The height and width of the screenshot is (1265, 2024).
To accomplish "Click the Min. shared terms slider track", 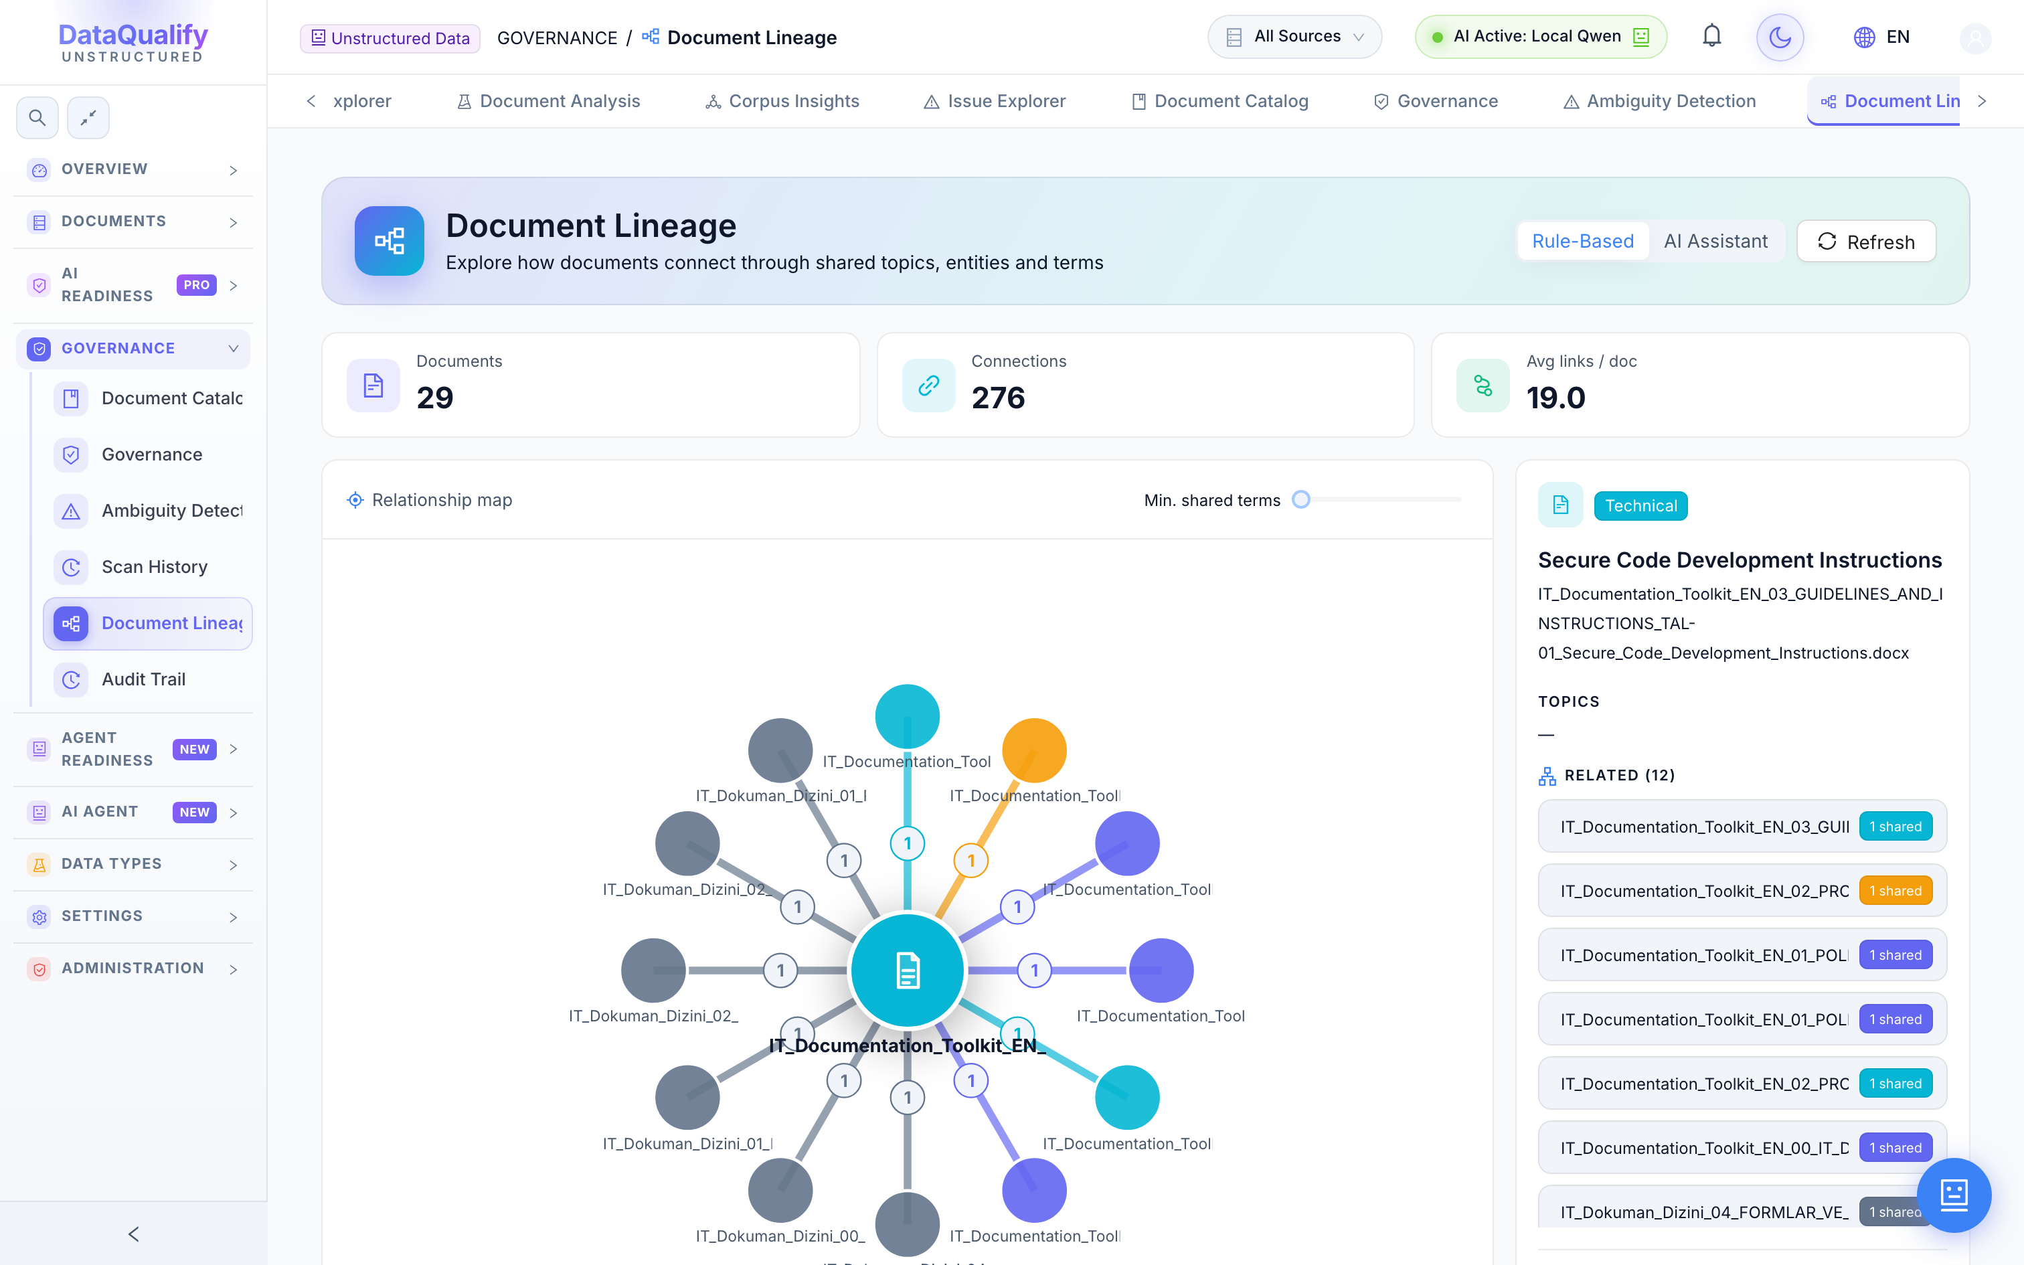I will coord(1380,499).
